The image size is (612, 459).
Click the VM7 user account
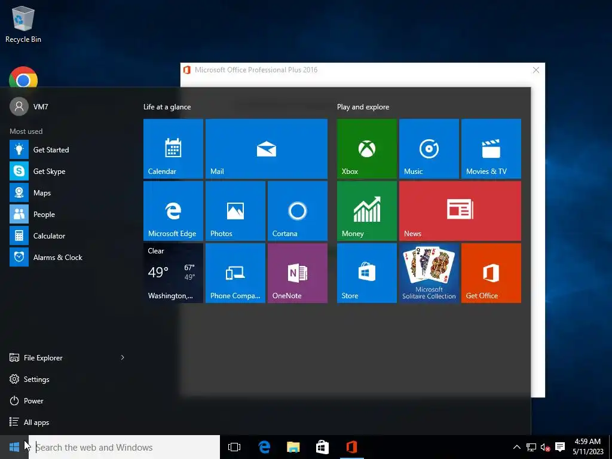click(29, 106)
